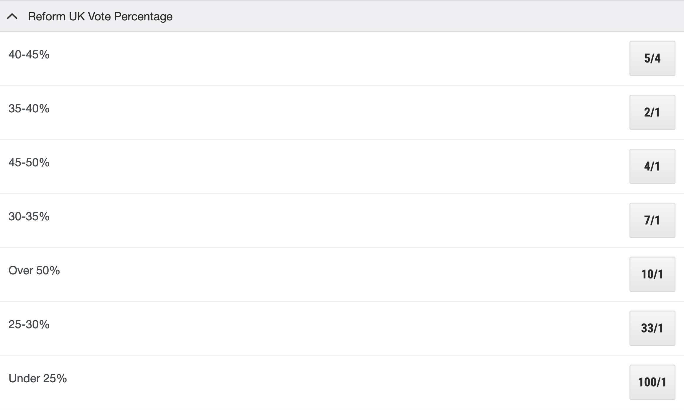Image resolution: width=684 pixels, height=410 pixels.
Task: Click the 35-40% outcome label
Action: click(x=29, y=109)
